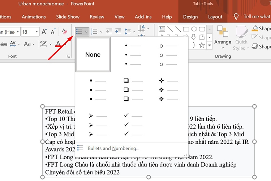
Task: Expand the Numbering dropdown arrow
Action: pyautogui.click(x=101, y=32)
